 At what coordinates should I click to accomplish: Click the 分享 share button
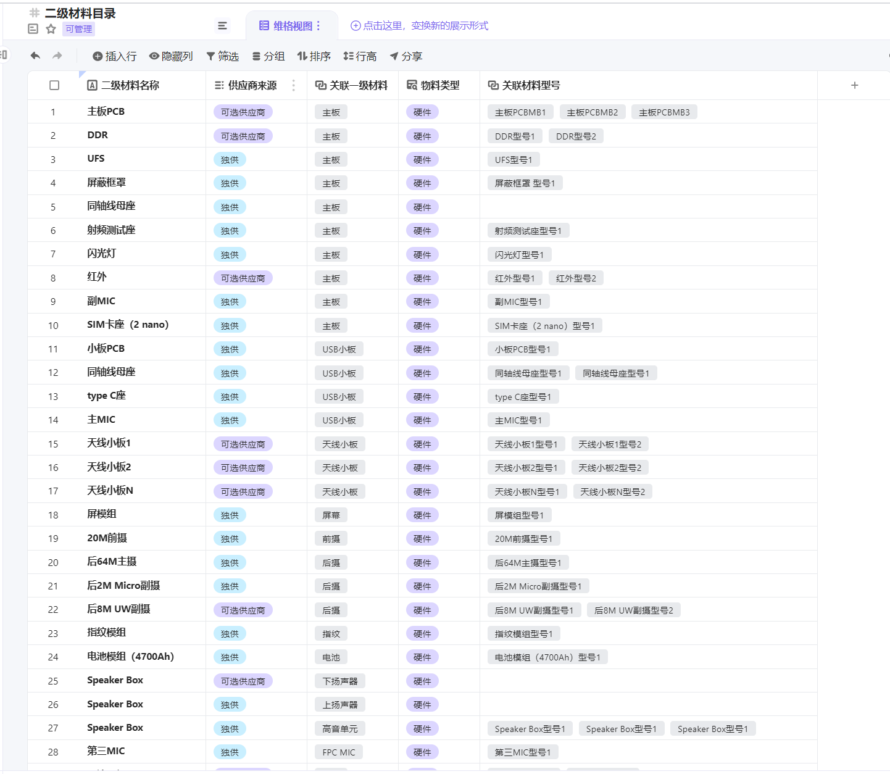(406, 56)
